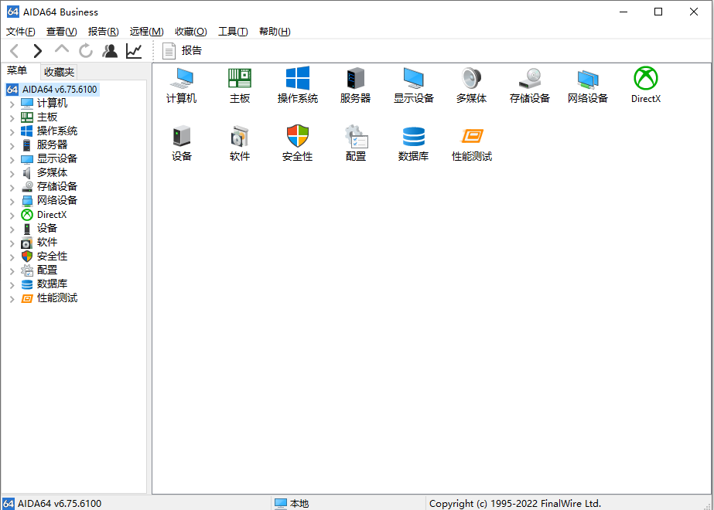
Task: Expand the 计算机 tree node
Action: [x=12, y=104]
